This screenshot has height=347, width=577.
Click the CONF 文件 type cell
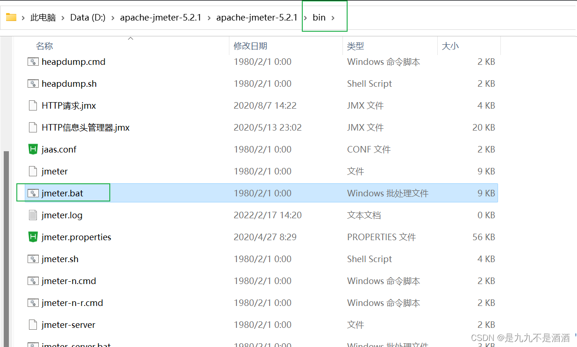click(x=369, y=149)
